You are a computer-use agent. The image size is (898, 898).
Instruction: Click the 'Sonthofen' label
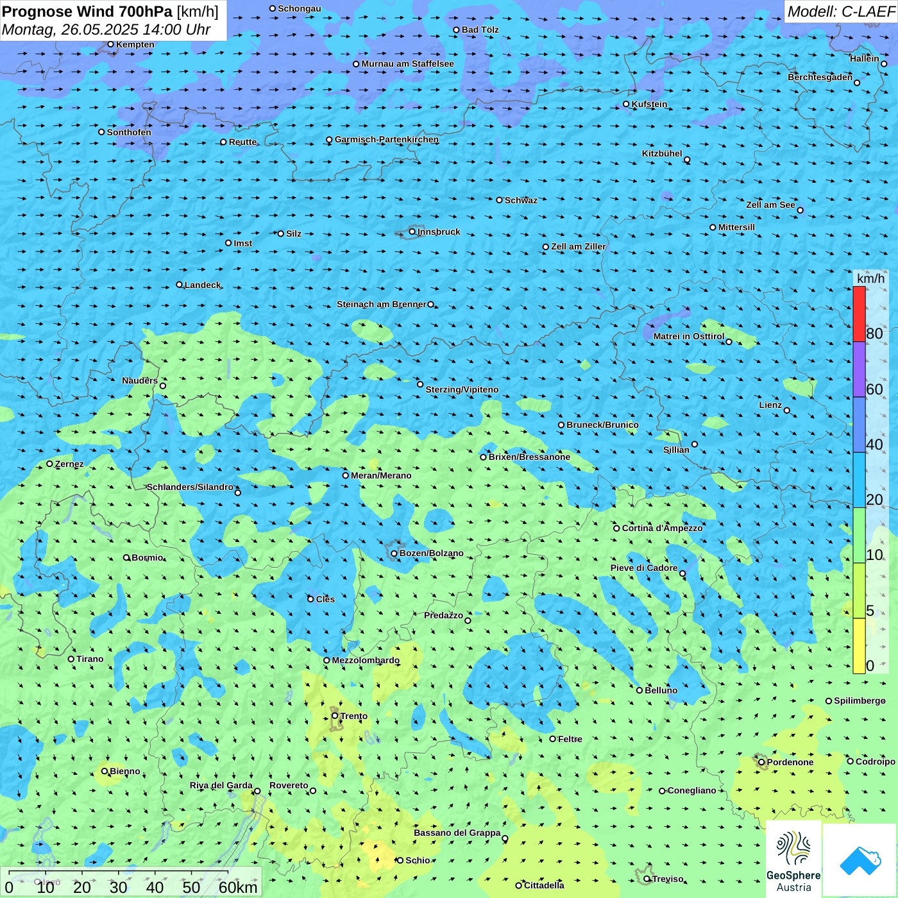click(129, 132)
